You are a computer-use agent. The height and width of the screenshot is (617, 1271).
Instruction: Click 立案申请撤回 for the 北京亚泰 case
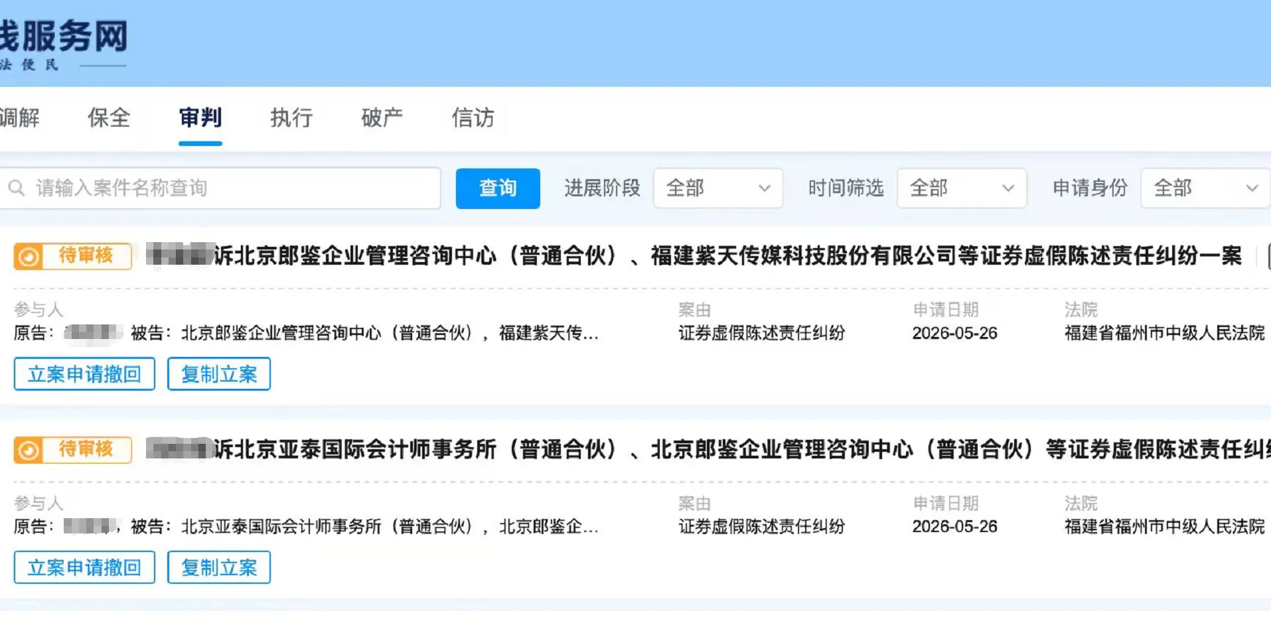[84, 567]
